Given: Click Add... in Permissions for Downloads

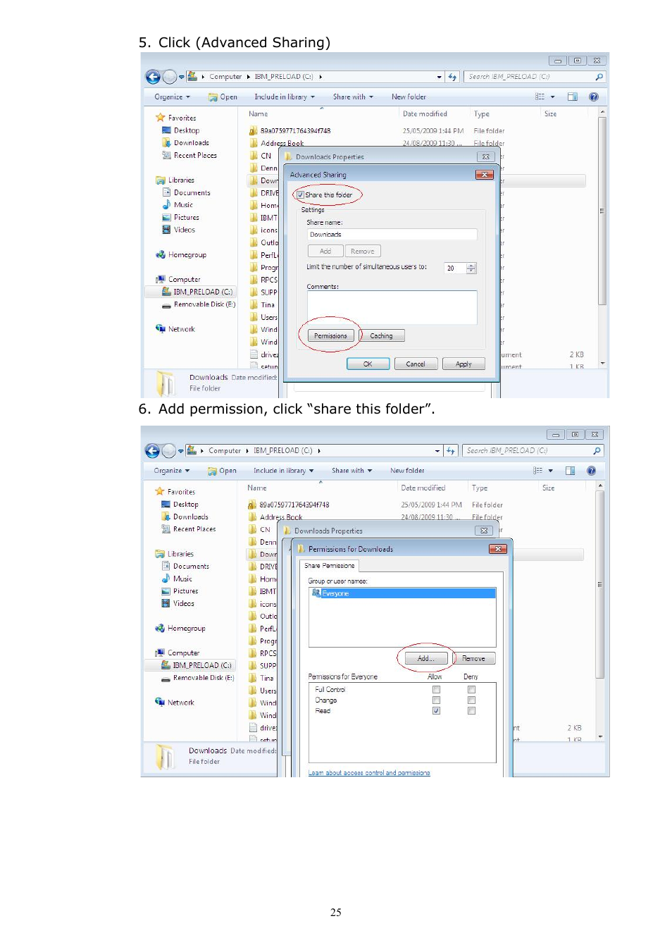Looking at the screenshot, I should [x=425, y=659].
